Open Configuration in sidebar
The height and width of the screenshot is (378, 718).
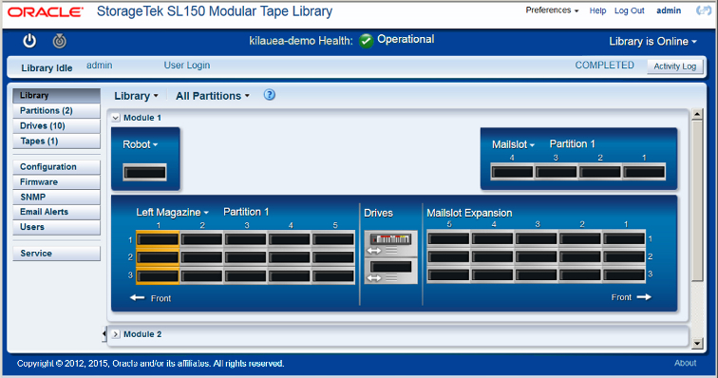coord(56,167)
